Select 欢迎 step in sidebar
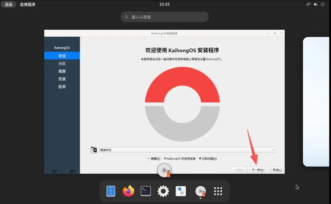This screenshot has width=331, height=204. click(x=62, y=56)
